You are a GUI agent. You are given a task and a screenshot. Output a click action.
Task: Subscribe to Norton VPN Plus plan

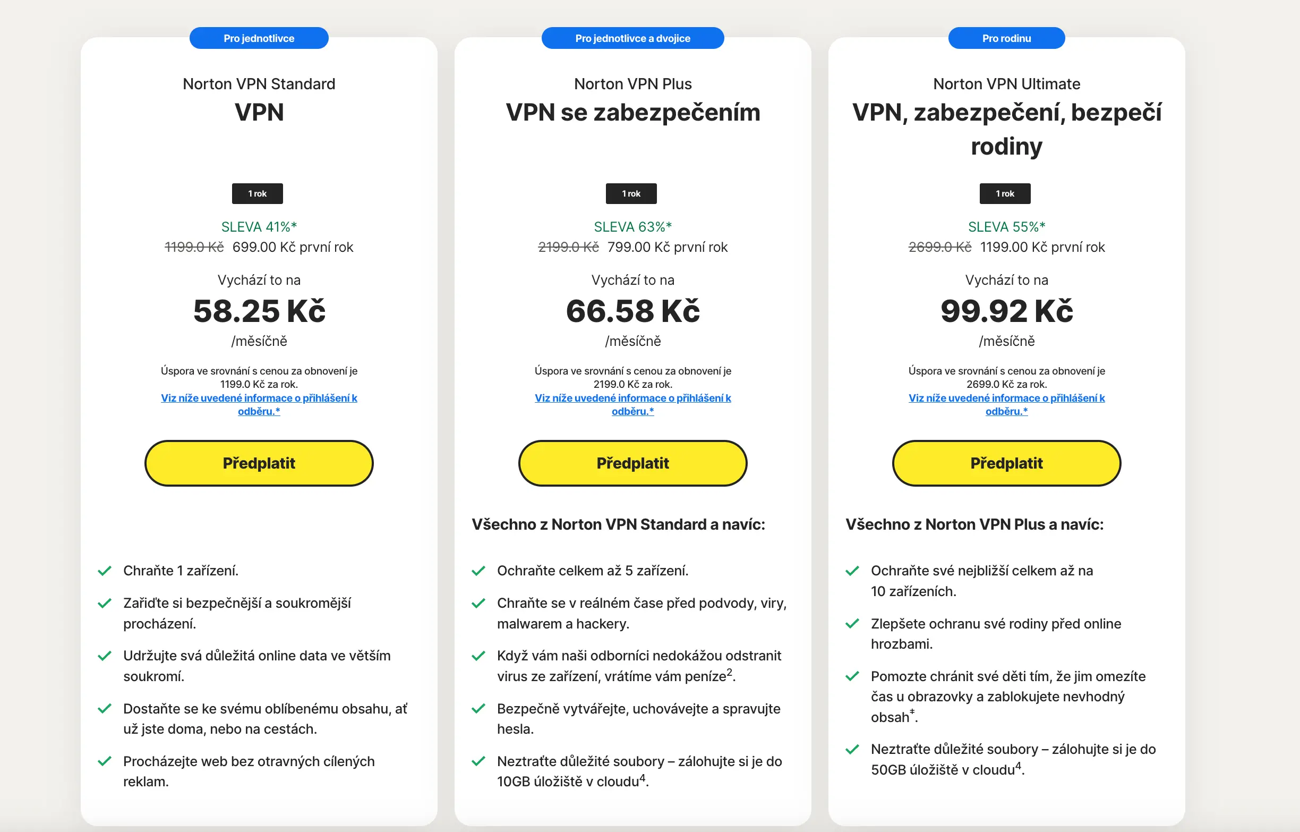click(x=632, y=463)
